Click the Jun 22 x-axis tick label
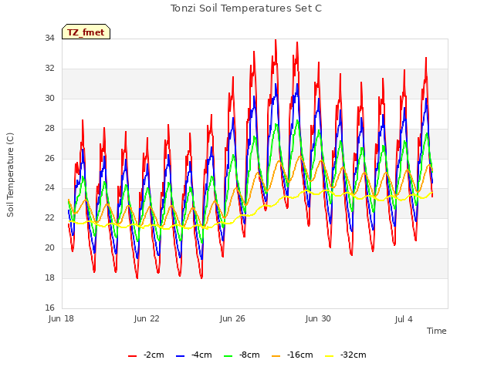This screenshot has height=370, width=494. [147, 318]
